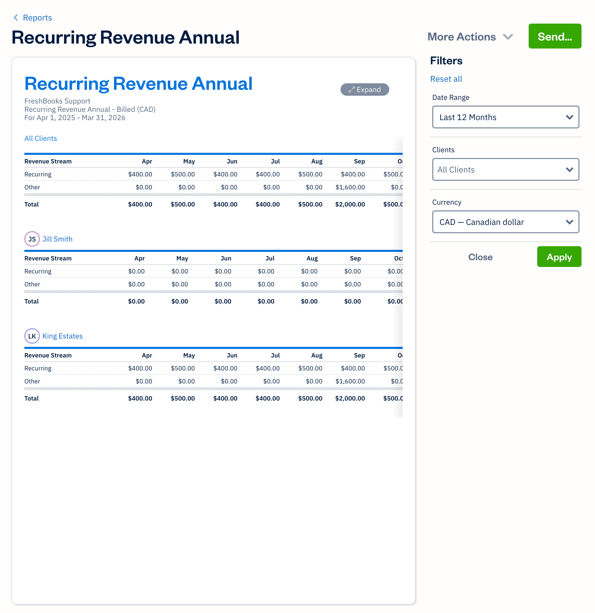The width and height of the screenshot is (595, 613).
Task: Open the King Estates client report link
Action: coord(62,336)
